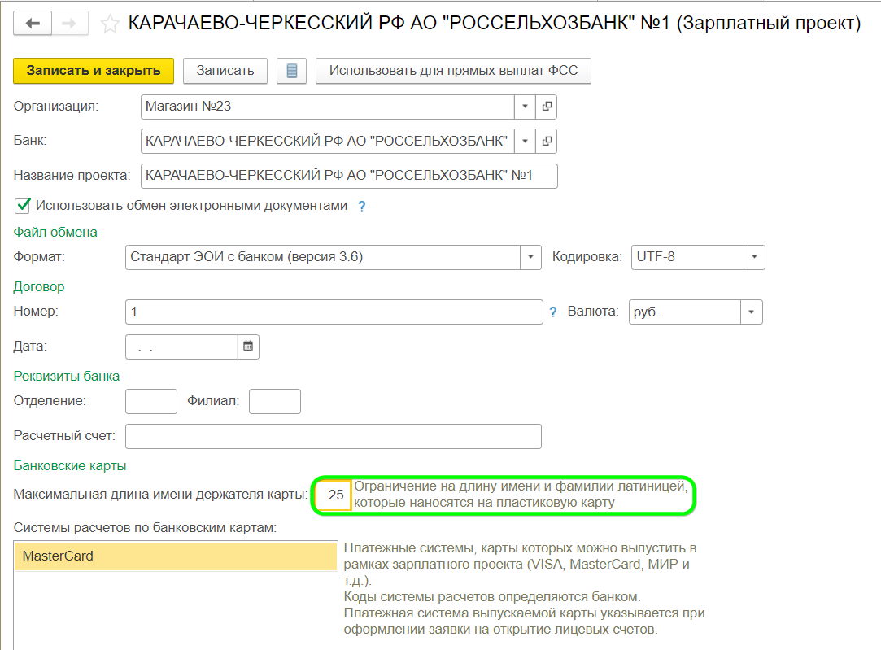Click the form title text
The width and height of the screenshot is (881, 650).
(x=495, y=23)
